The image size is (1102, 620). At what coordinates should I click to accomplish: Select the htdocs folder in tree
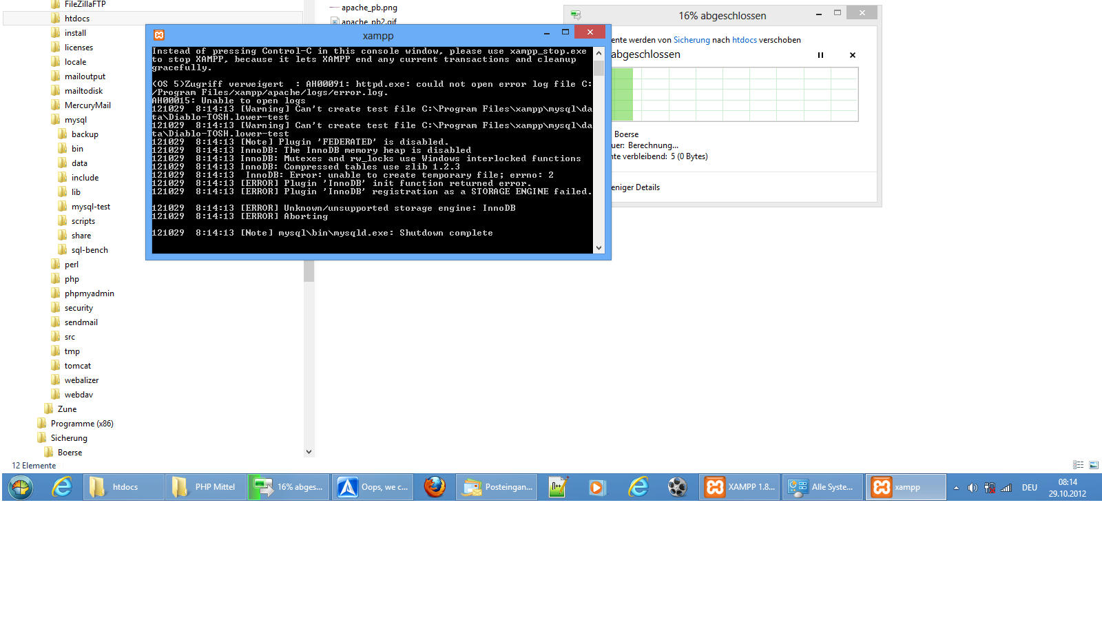pyautogui.click(x=77, y=19)
